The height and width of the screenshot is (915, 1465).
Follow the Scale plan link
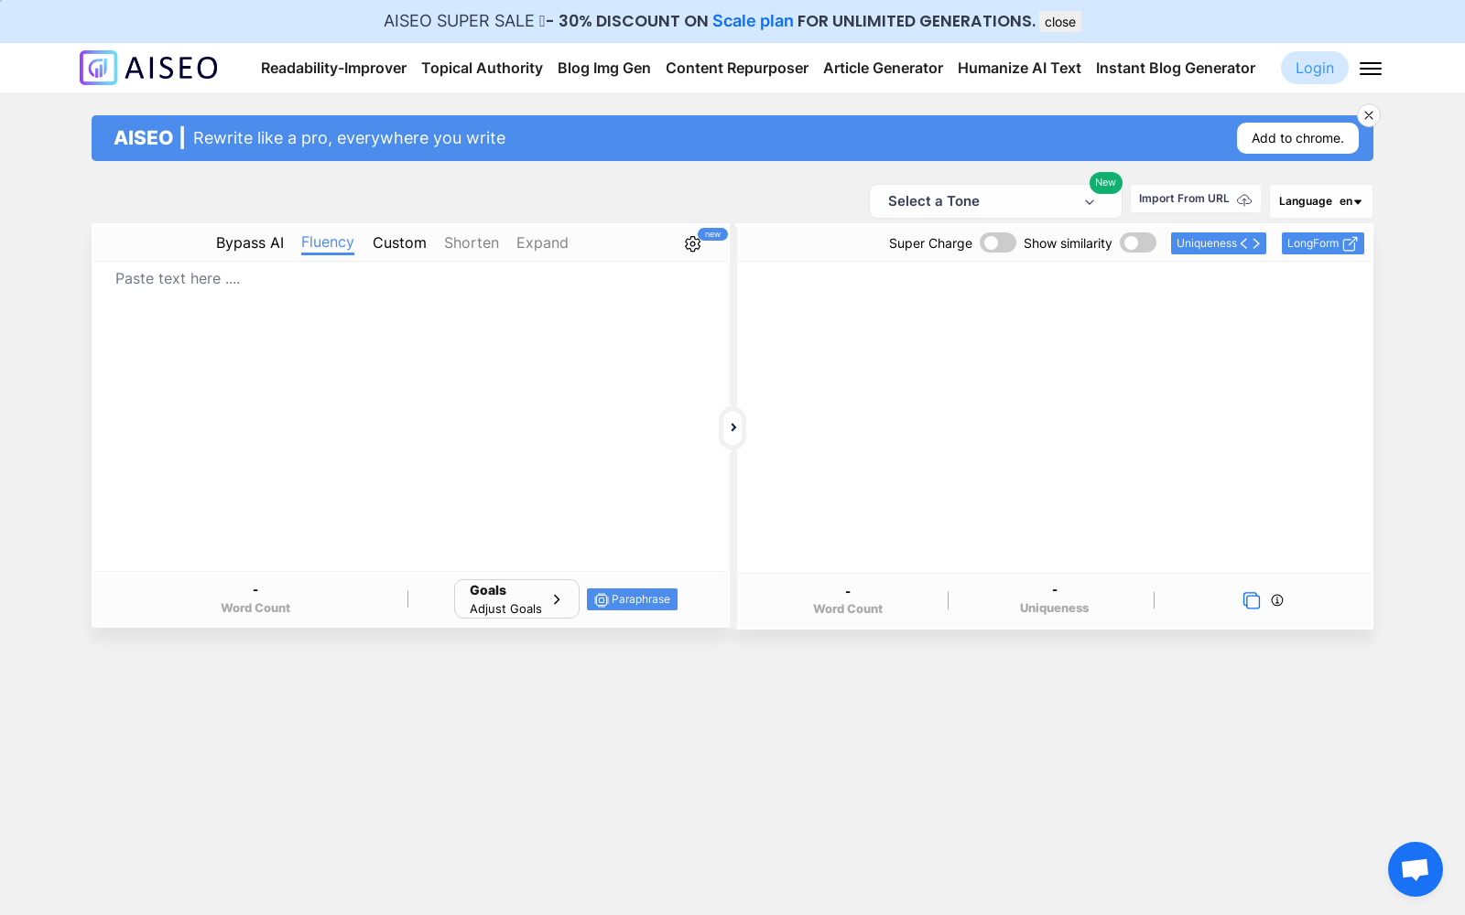pos(753,21)
